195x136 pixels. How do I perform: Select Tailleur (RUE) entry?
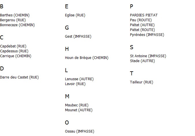pos(142,82)
